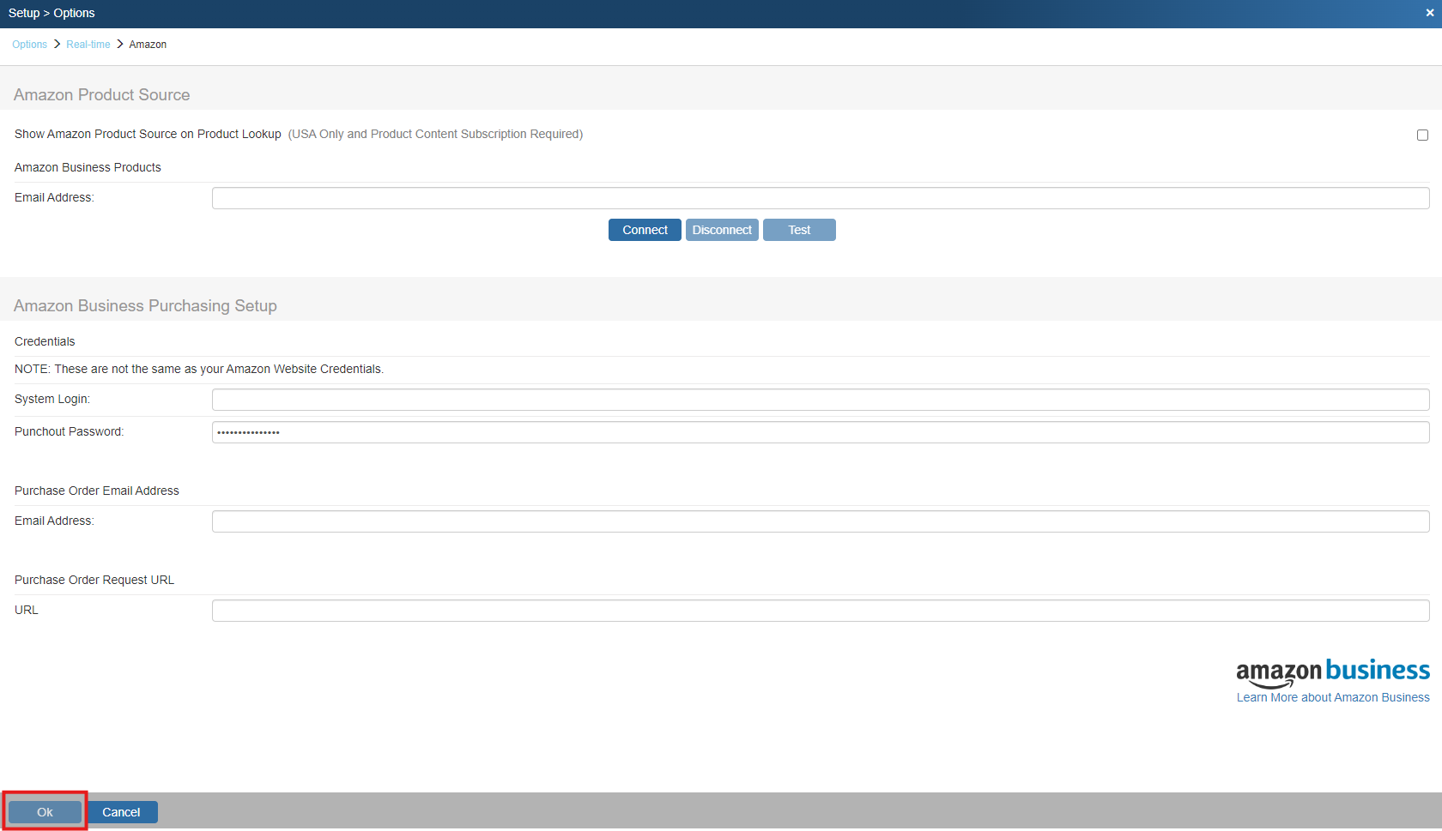Viewport: 1442px width, 831px height.
Task: Open Learn More about Amazon Business link
Action: [x=1332, y=697]
